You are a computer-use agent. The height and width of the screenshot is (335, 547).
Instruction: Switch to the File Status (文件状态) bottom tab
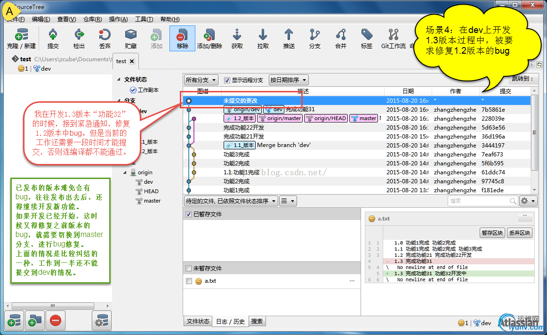[198, 321]
